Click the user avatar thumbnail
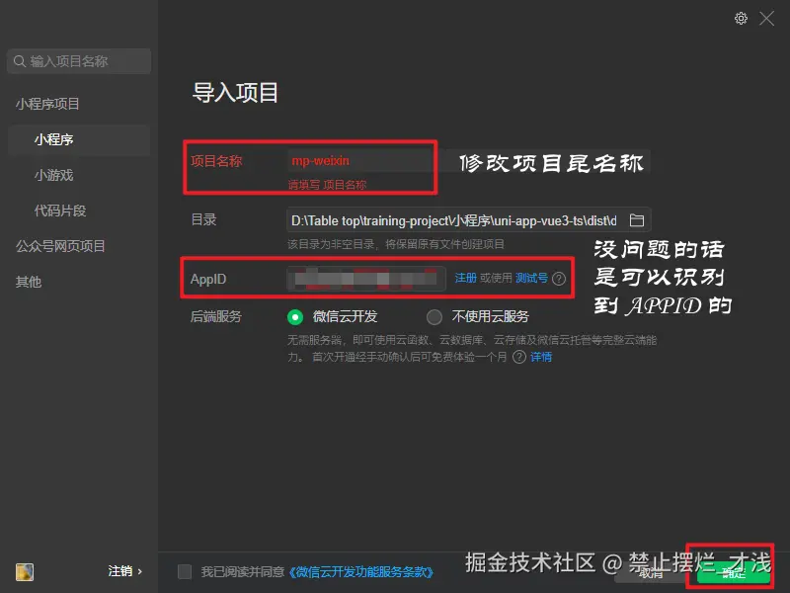This screenshot has width=790, height=593. click(24, 572)
